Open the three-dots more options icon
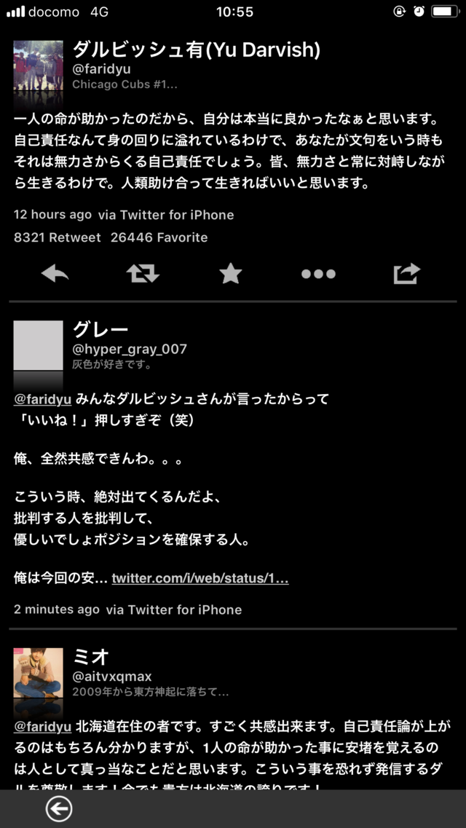466x828 pixels. [x=318, y=274]
